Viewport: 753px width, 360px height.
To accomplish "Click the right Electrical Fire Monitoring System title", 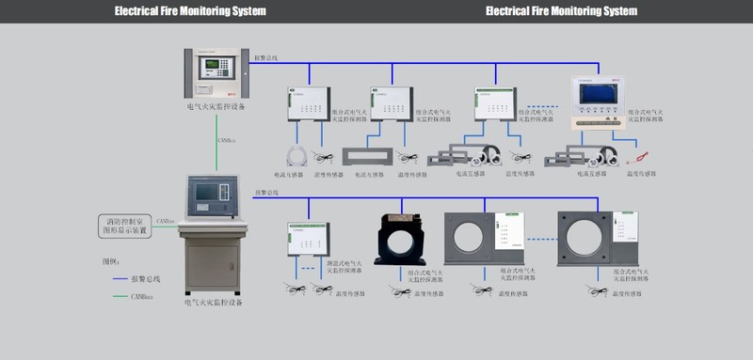I will click(561, 11).
